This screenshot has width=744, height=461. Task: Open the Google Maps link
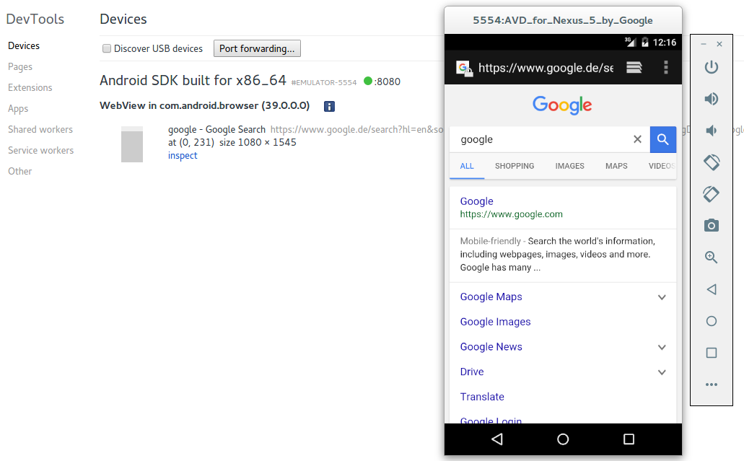pos(491,297)
